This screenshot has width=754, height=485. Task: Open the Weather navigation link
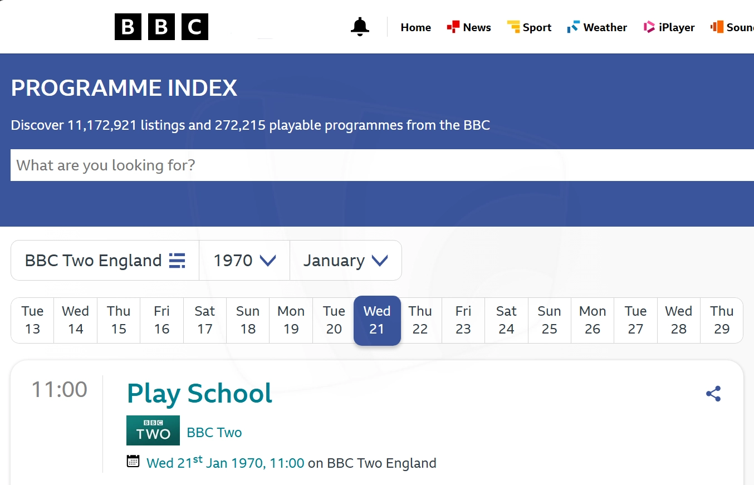[x=597, y=27]
